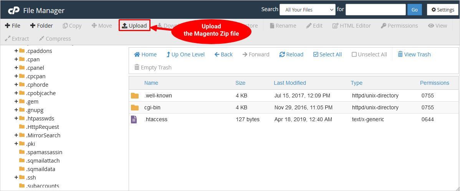Sort by Last Modified column header
Viewport: 460px width, 191px height.
click(x=290, y=83)
